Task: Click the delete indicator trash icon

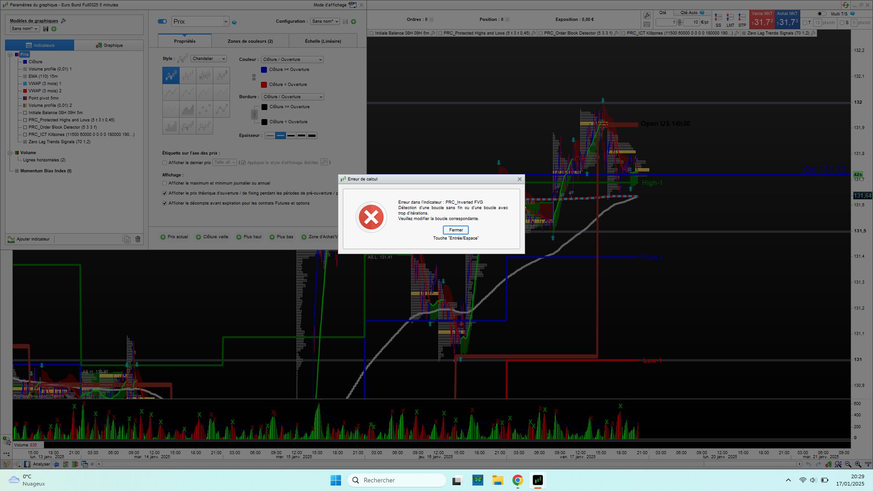Action: (138, 239)
